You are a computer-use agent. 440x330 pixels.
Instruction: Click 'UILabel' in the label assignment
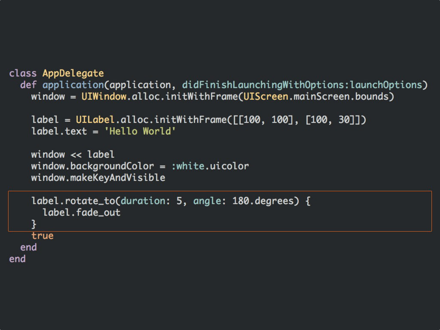point(95,120)
